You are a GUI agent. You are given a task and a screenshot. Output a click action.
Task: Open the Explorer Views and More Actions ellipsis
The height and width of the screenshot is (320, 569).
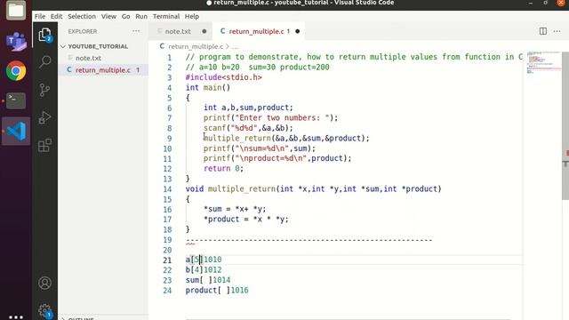pos(136,31)
